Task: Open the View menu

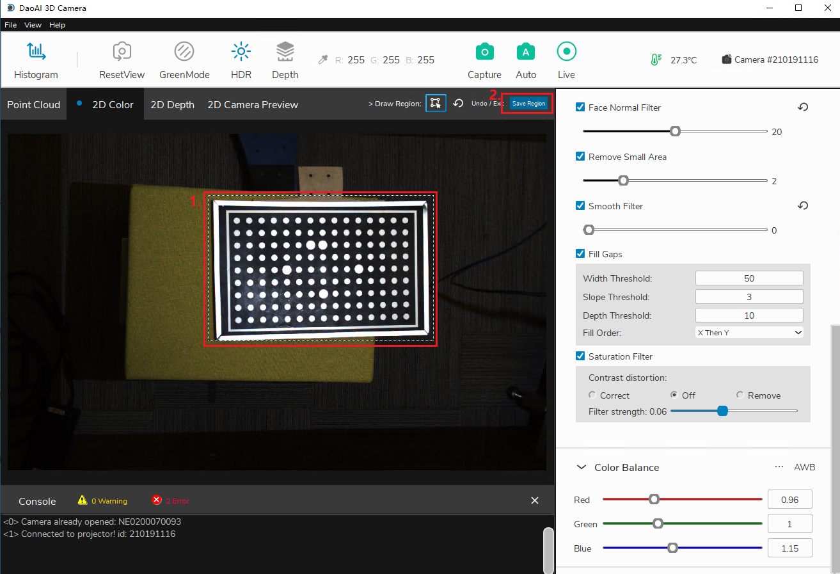Action: [33, 25]
